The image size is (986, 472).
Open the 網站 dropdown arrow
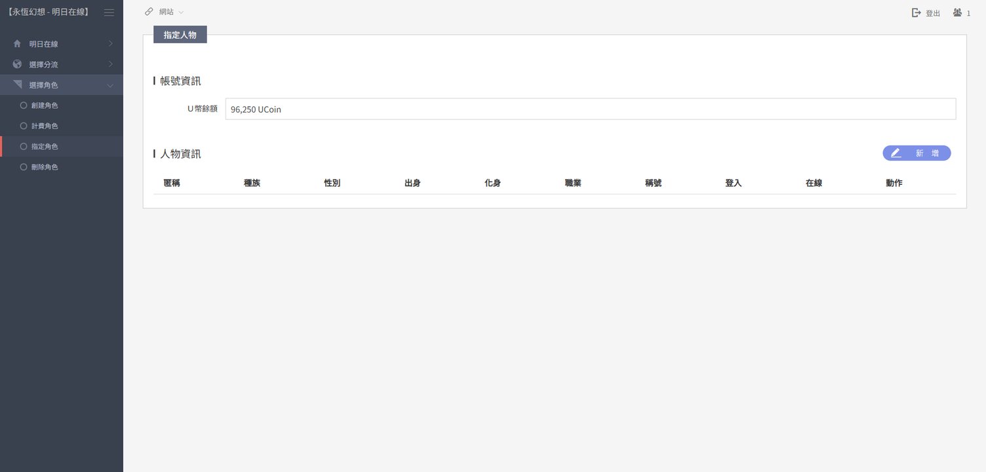(181, 12)
